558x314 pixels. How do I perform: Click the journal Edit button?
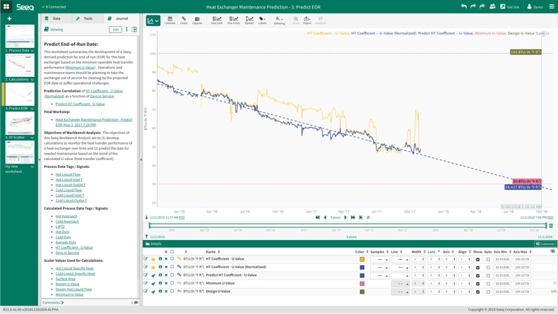click(x=115, y=30)
